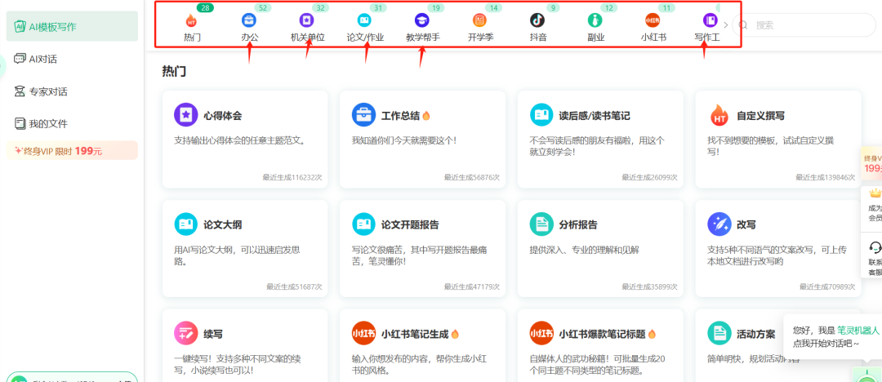
Task: Click the 自定义撰写 flame icon
Action: [719, 115]
